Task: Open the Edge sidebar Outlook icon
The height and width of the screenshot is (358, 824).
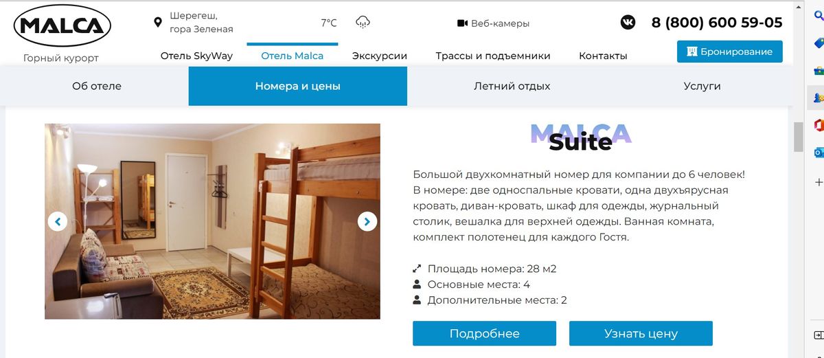Action: coord(818,152)
